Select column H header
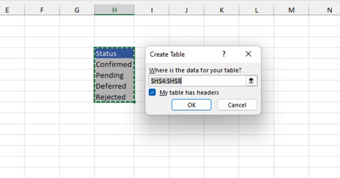 pyautogui.click(x=114, y=10)
